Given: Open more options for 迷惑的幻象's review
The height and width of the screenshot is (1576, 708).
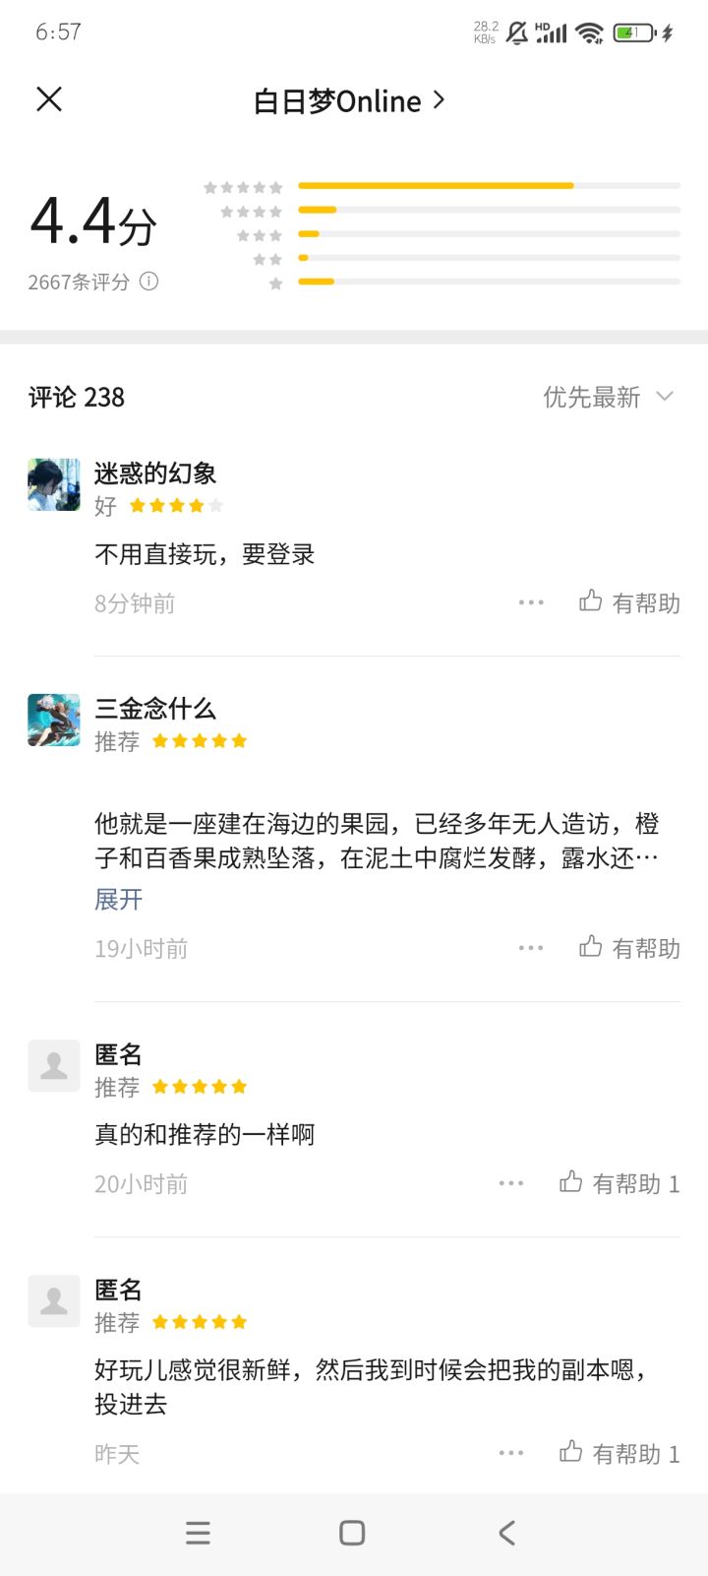Looking at the screenshot, I should coord(531,602).
